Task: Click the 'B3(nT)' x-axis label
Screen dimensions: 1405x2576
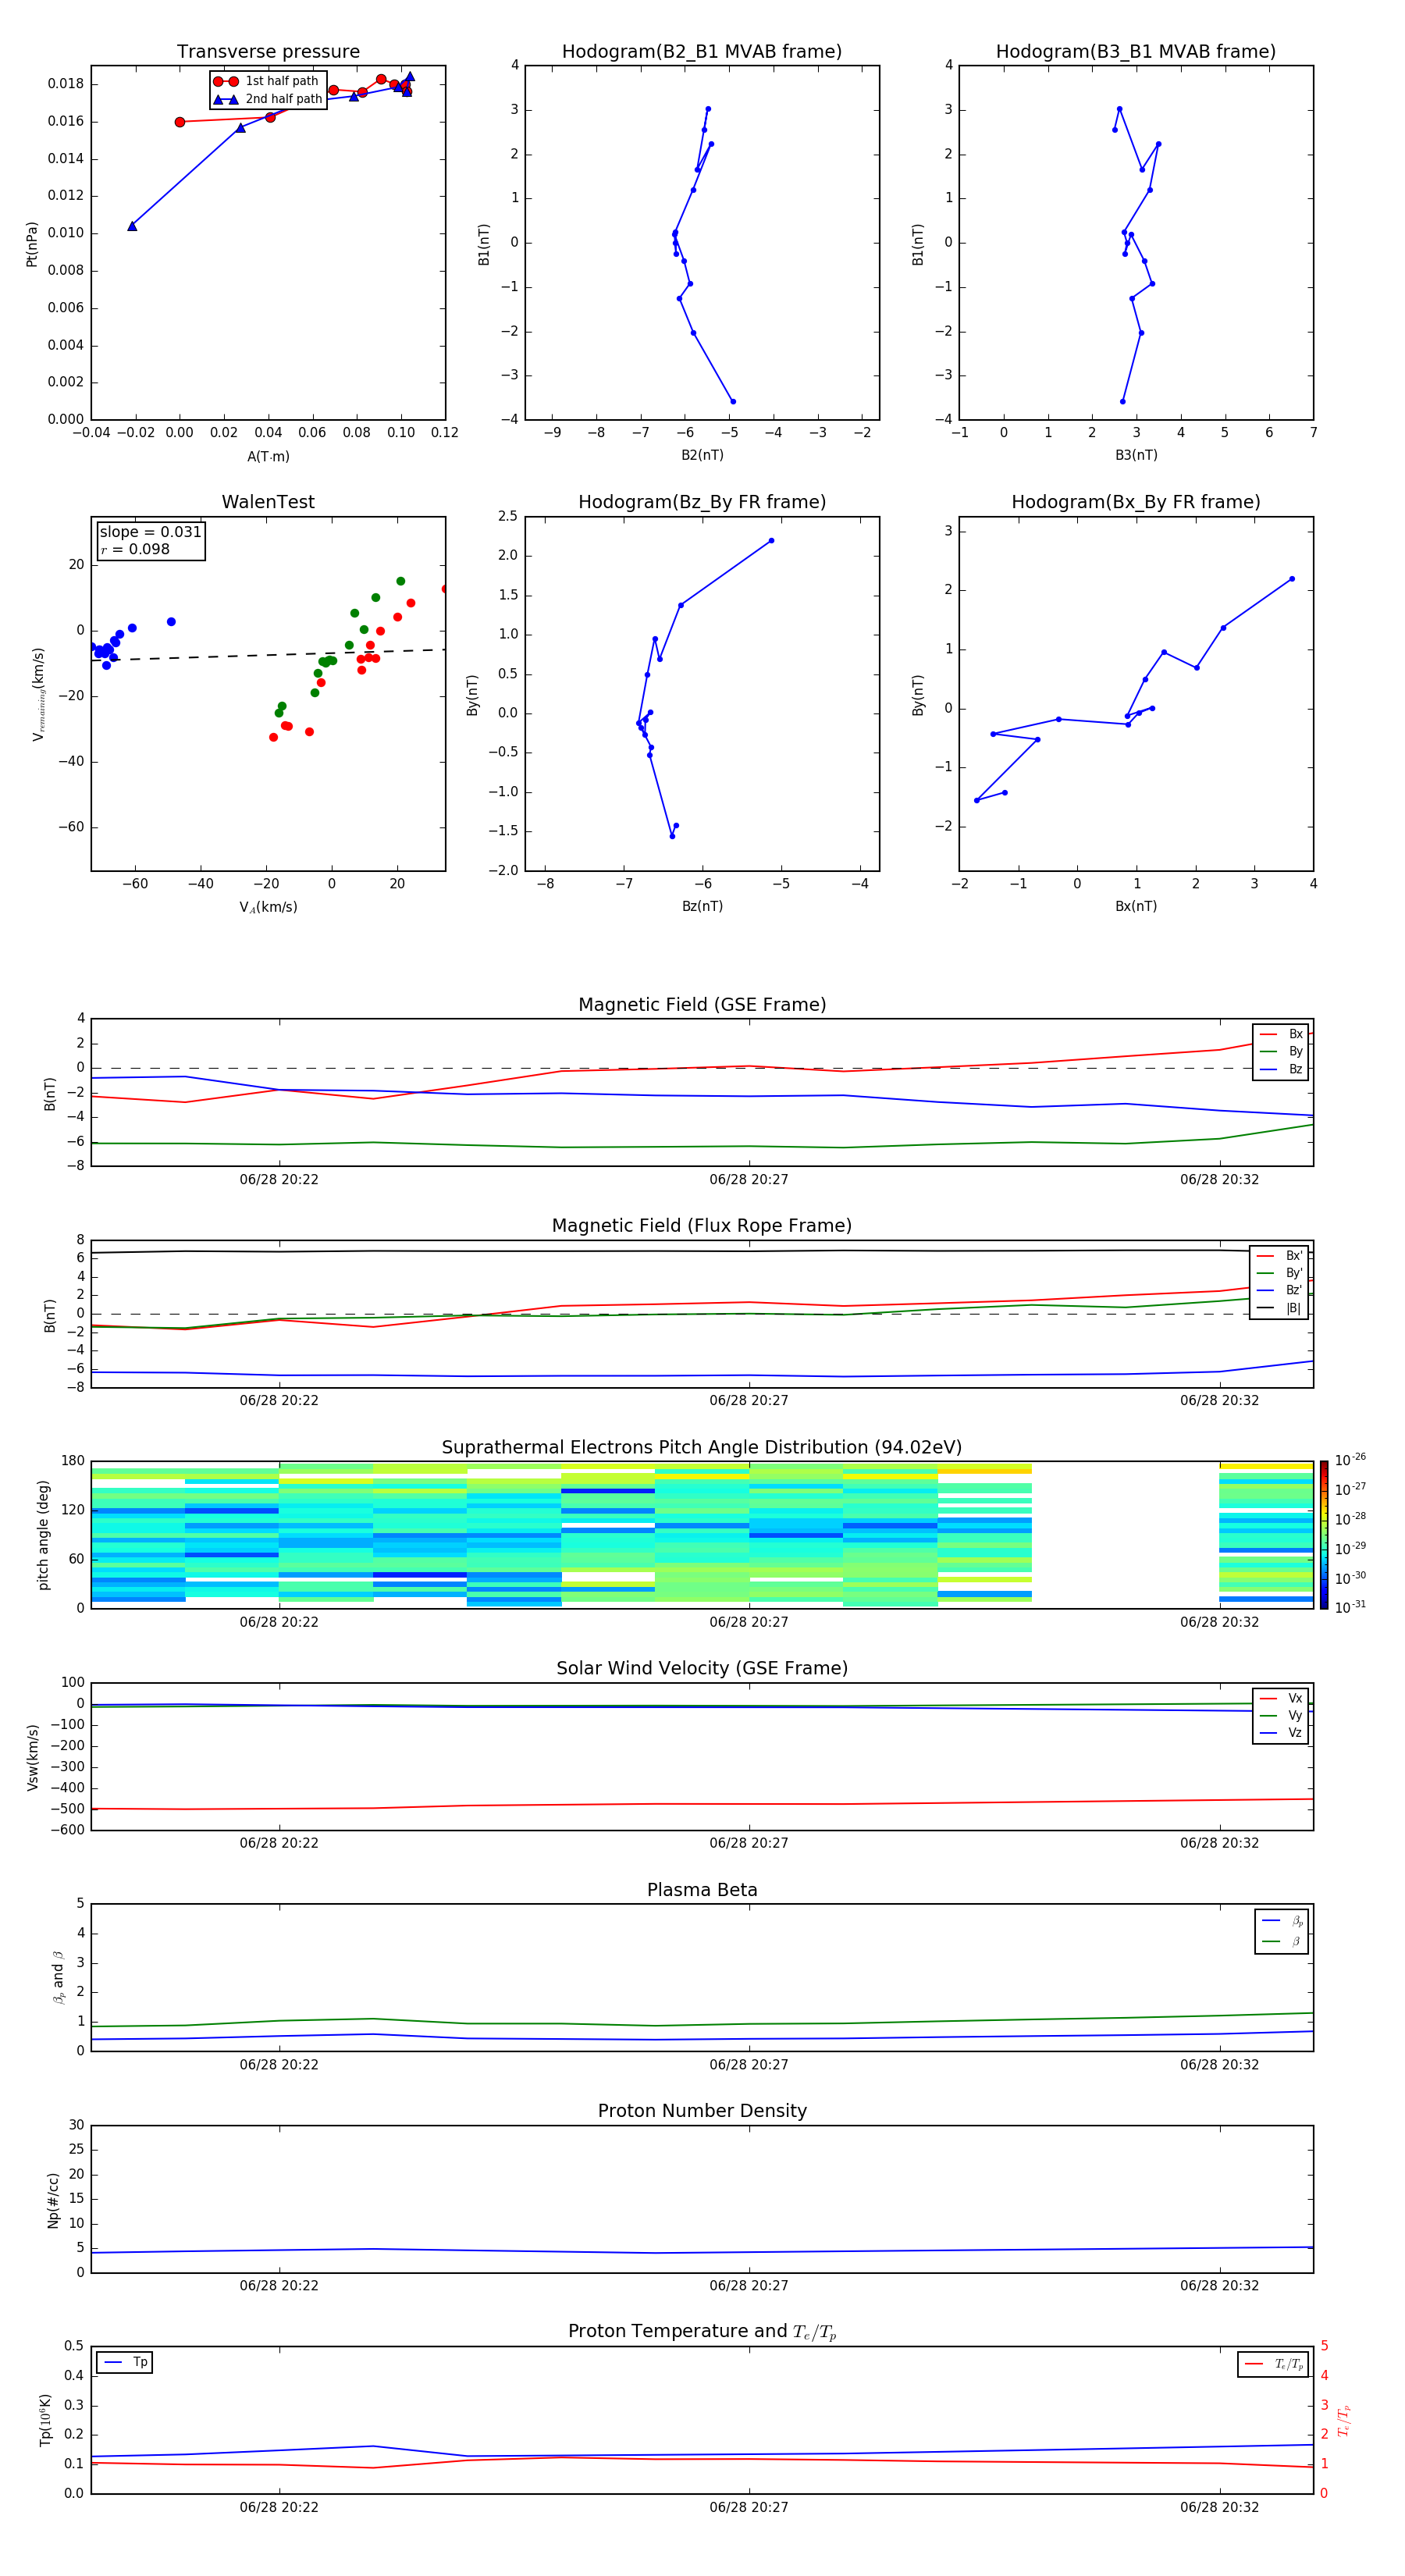Action: point(1136,455)
